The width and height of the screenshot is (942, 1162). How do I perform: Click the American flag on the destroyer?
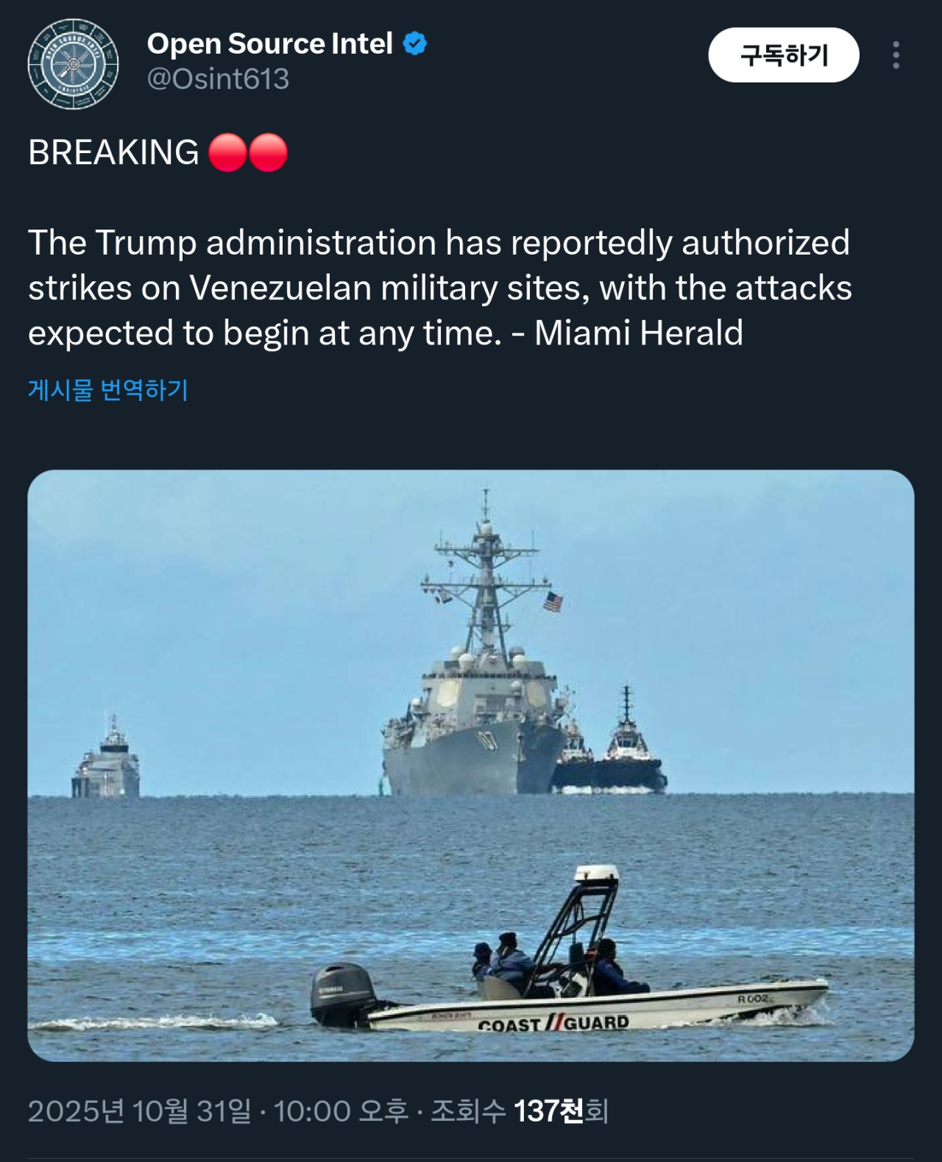[553, 602]
